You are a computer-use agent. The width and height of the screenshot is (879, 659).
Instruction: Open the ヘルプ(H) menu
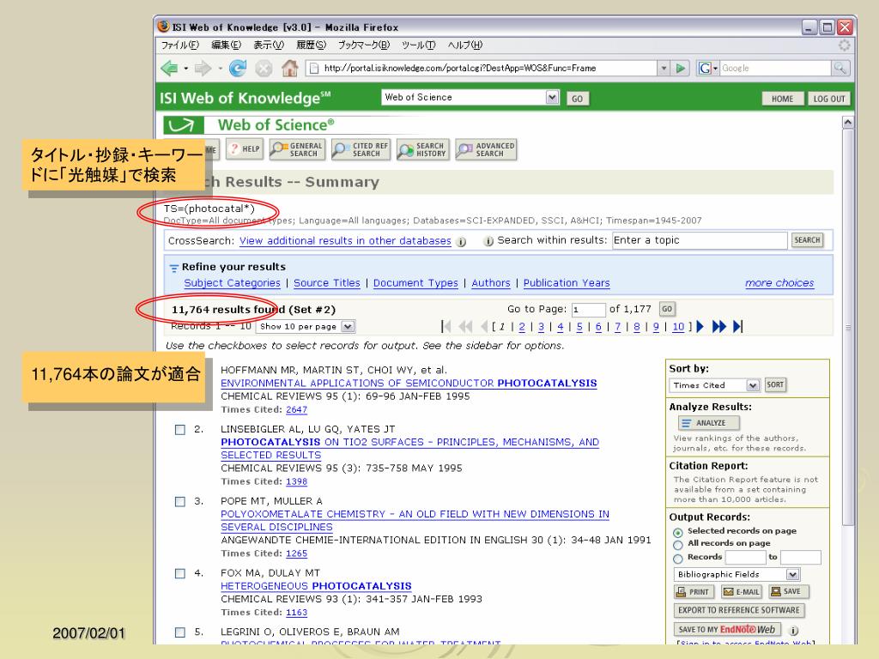464,45
